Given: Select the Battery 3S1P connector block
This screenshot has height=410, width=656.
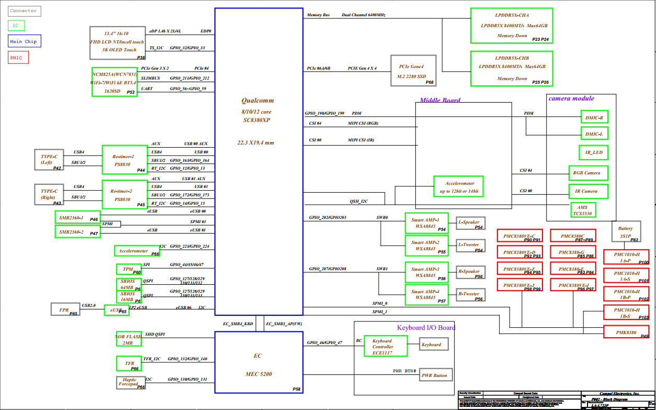Looking at the screenshot, I should [x=626, y=231].
